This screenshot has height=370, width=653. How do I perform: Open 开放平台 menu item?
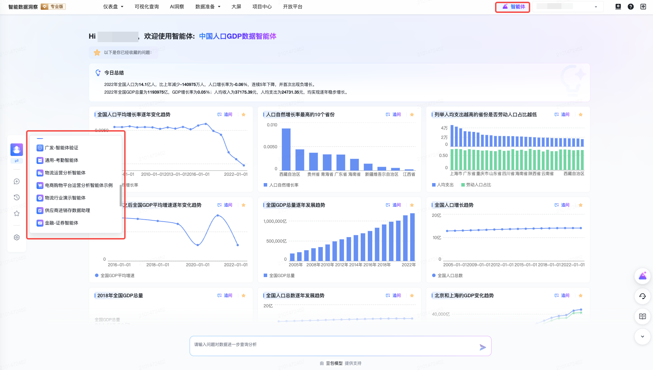293,7
